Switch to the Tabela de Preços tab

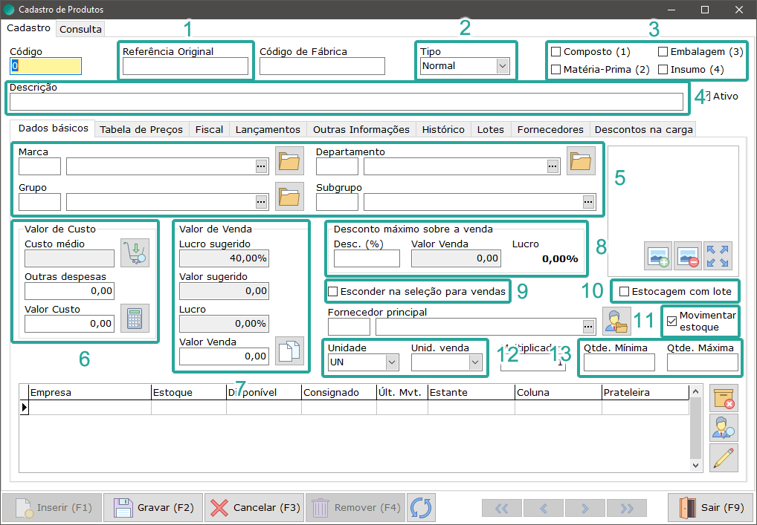(x=141, y=129)
